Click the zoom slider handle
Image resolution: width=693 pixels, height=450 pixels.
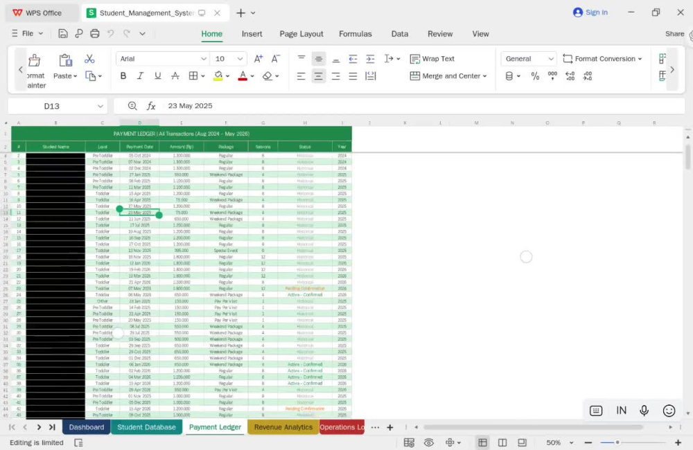tap(617, 442)
